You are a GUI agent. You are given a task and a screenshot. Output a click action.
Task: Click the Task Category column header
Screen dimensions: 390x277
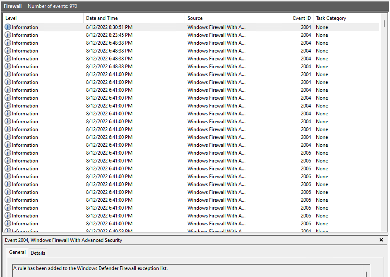(x=331, y=18)
